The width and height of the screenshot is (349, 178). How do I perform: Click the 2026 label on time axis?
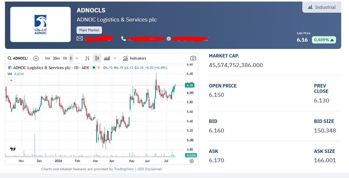(59, 161)
